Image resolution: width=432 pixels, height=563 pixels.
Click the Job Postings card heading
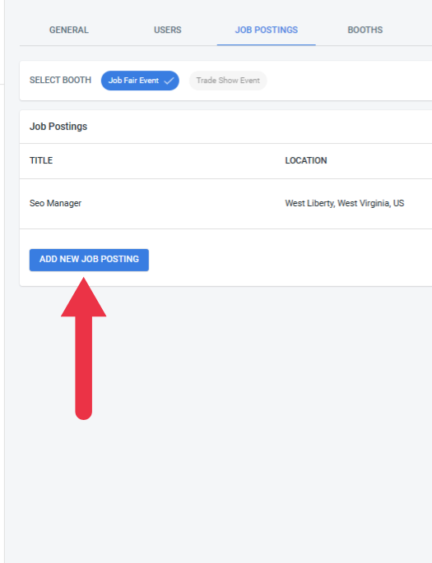(58, 127)
